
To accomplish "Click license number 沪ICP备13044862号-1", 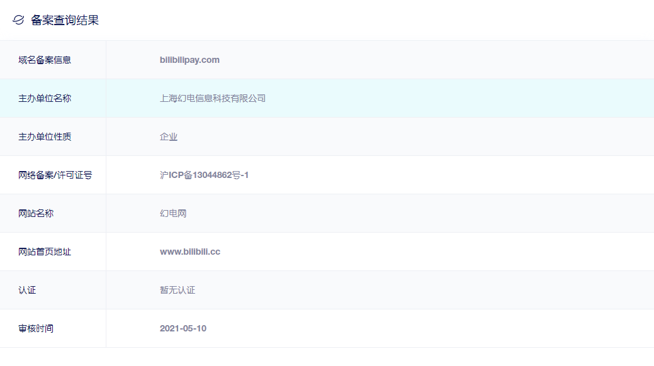I will pyautogui.click(x=204, y=175).
